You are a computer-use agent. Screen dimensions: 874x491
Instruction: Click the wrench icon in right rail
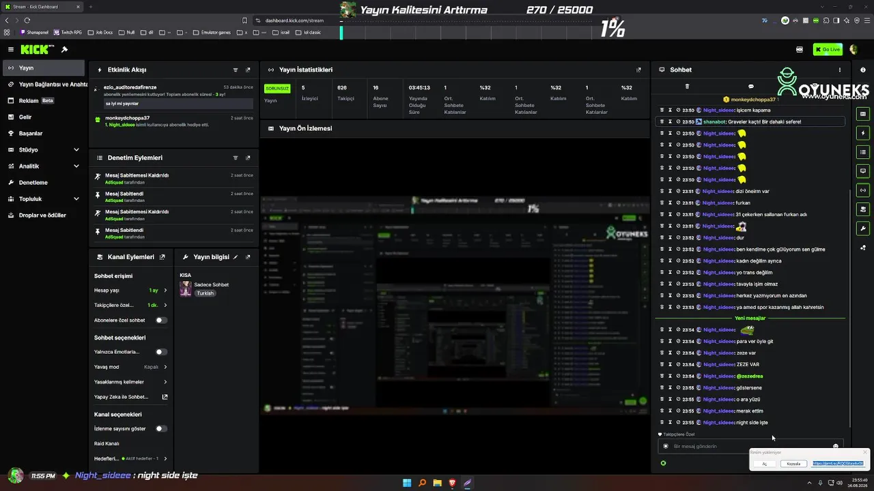(863, 228)
